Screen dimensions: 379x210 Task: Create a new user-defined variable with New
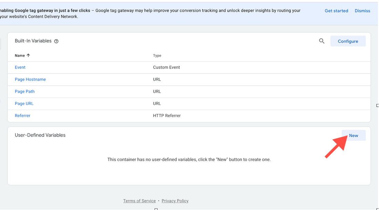pos(354,135)
